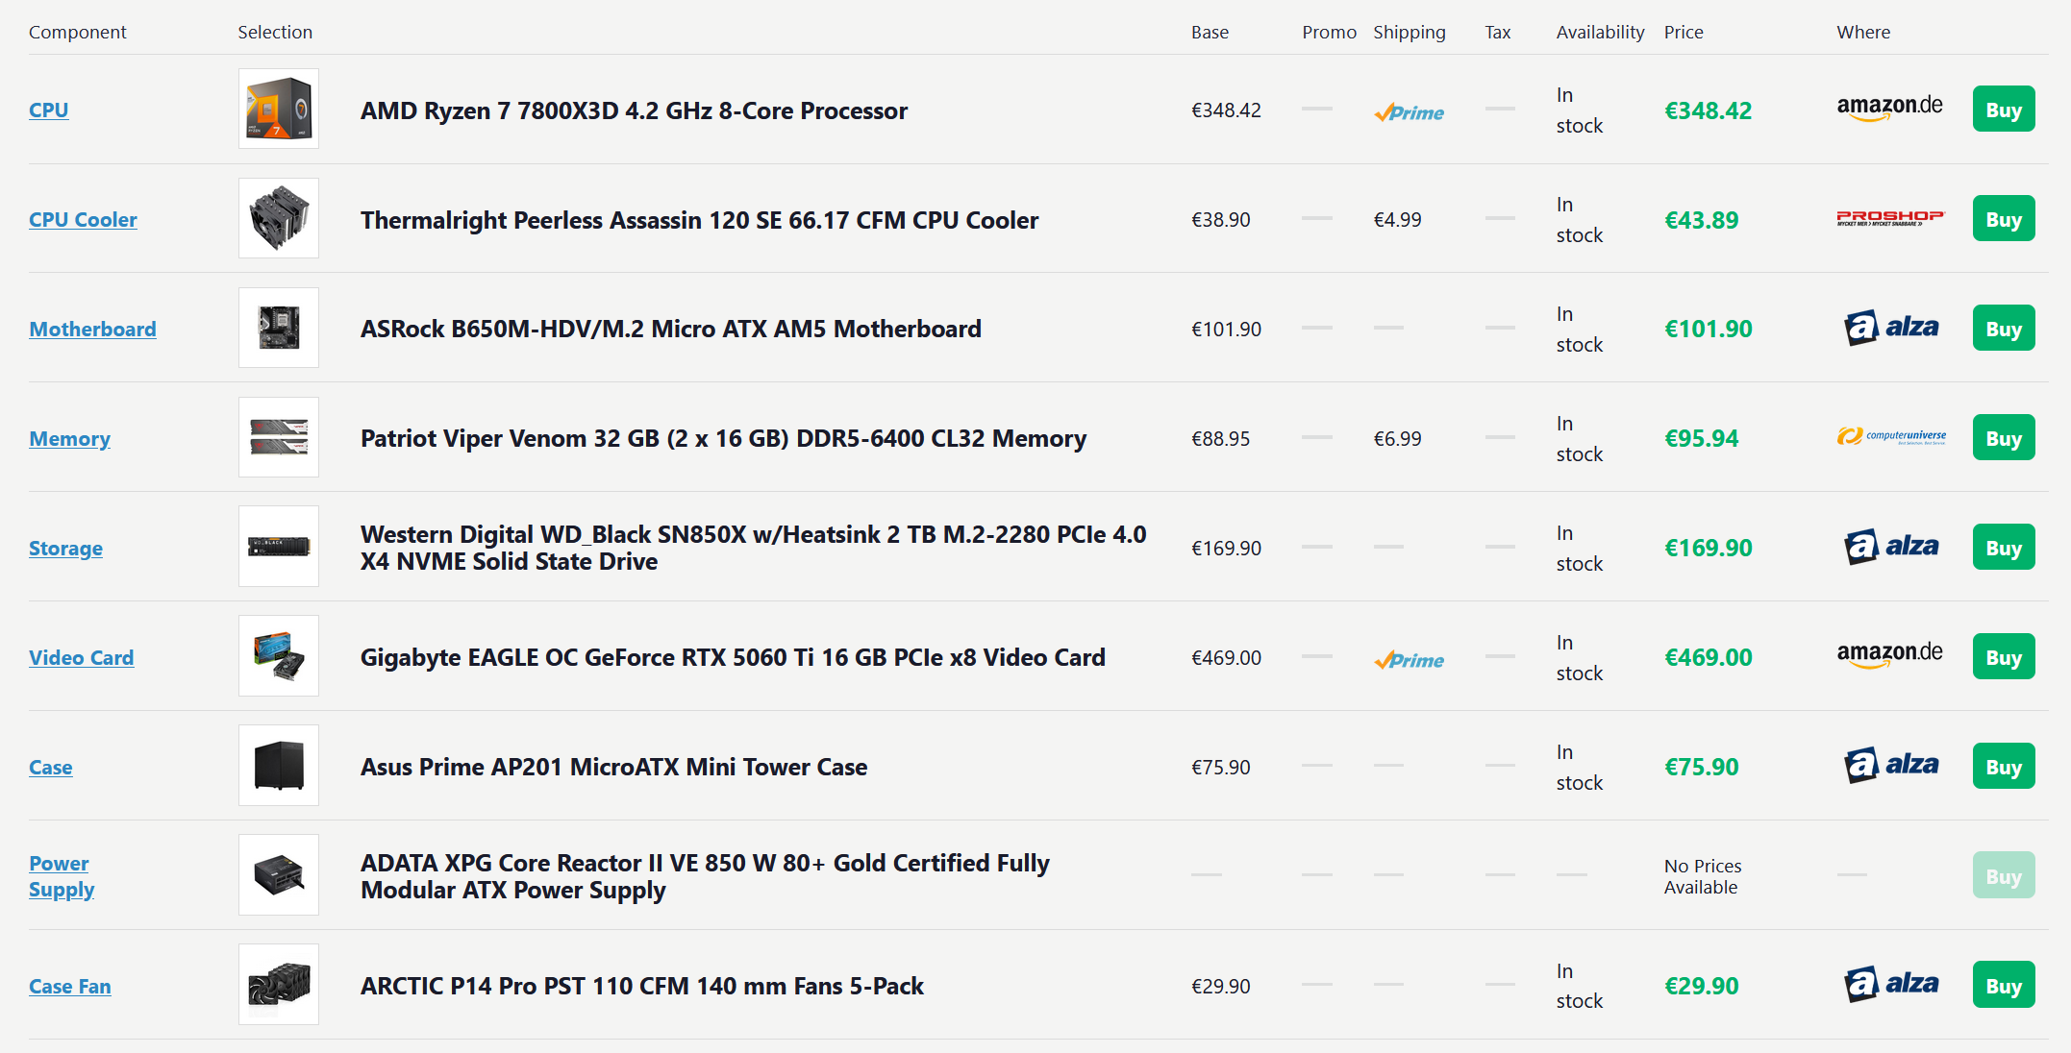Image resolution: width=2071 pixels, height=1053 pixels.
Task: Open the Storage component link
Action: click(x=65, y=549)
